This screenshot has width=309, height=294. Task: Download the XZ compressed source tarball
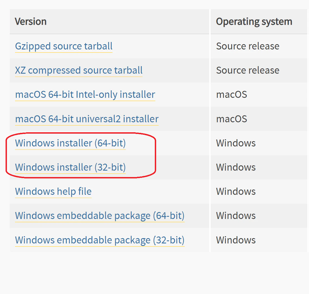[x=79, y=71]
